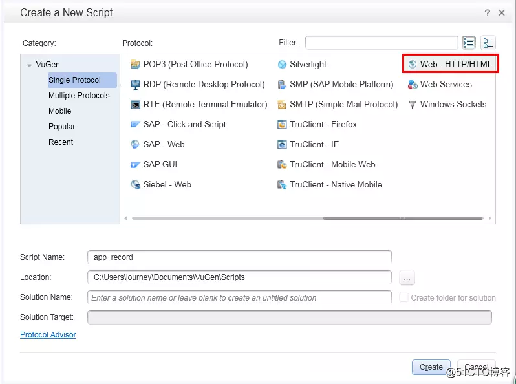Focus the Filter input field
The height and width of the screenshot is (384, 516).
pos(382,43)
